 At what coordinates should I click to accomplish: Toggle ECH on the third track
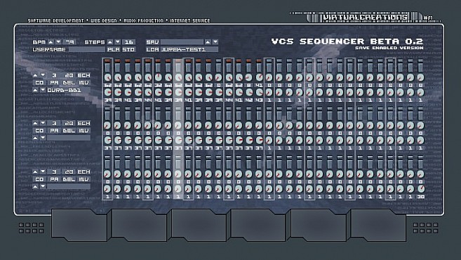83,171
